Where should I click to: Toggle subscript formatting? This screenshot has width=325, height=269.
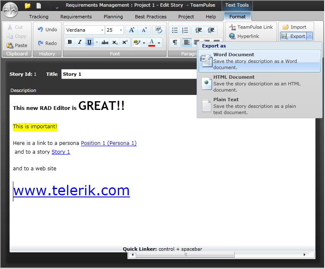pyautogui.click(x=115, y=42)
